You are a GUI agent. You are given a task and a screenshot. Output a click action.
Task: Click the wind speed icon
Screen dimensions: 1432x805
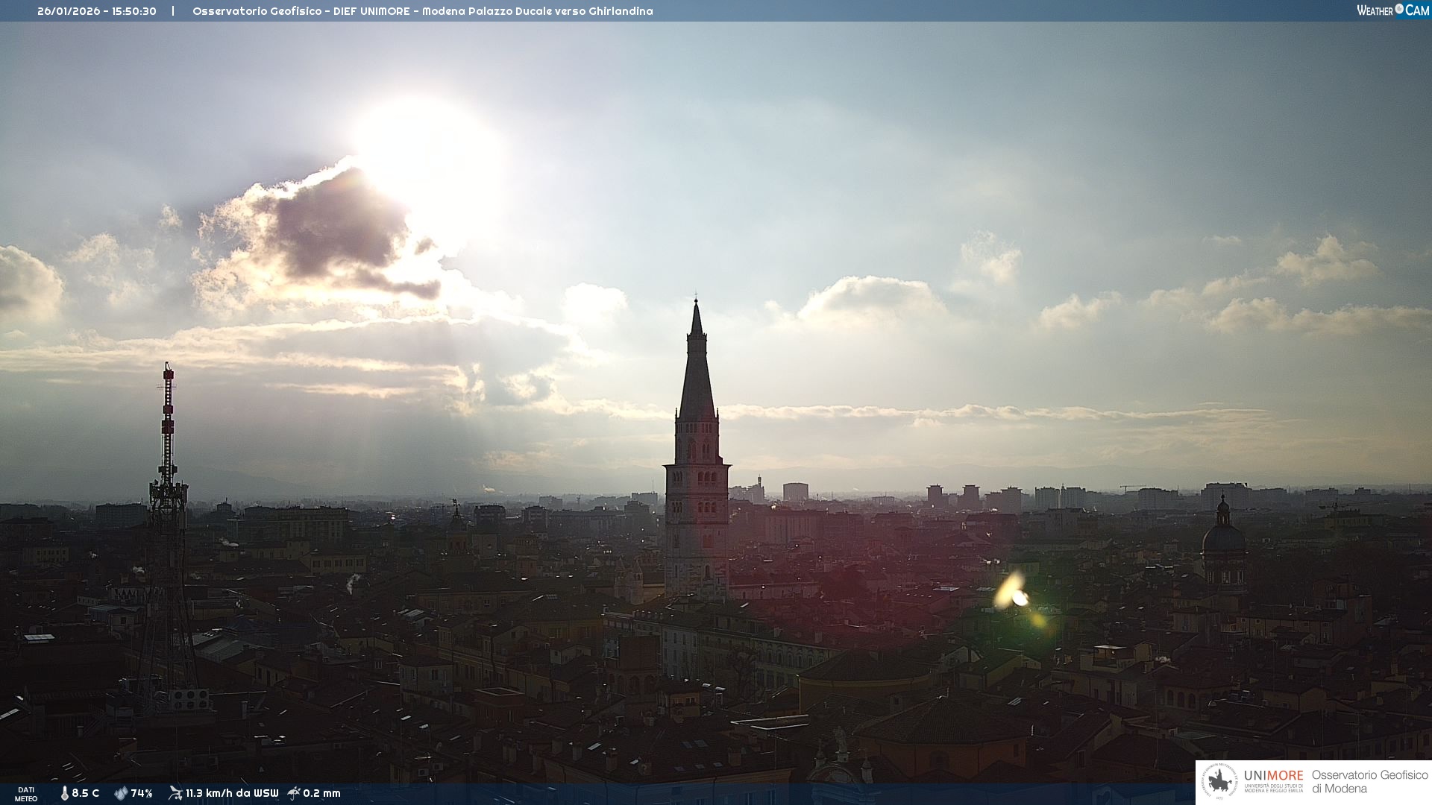point(175,793)
